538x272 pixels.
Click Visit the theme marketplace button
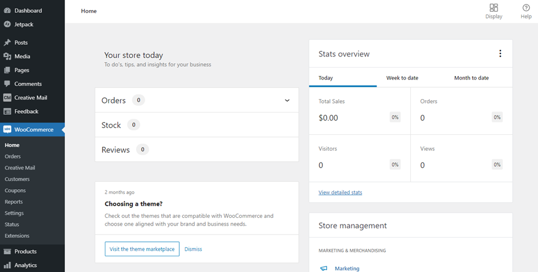(142, 249)
